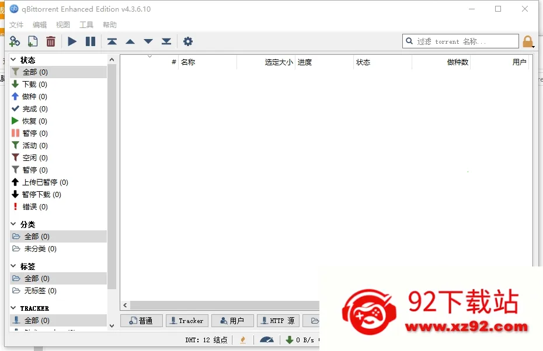
Task: Switch to the 用户 peers tab
Action: tap(232, 321)
